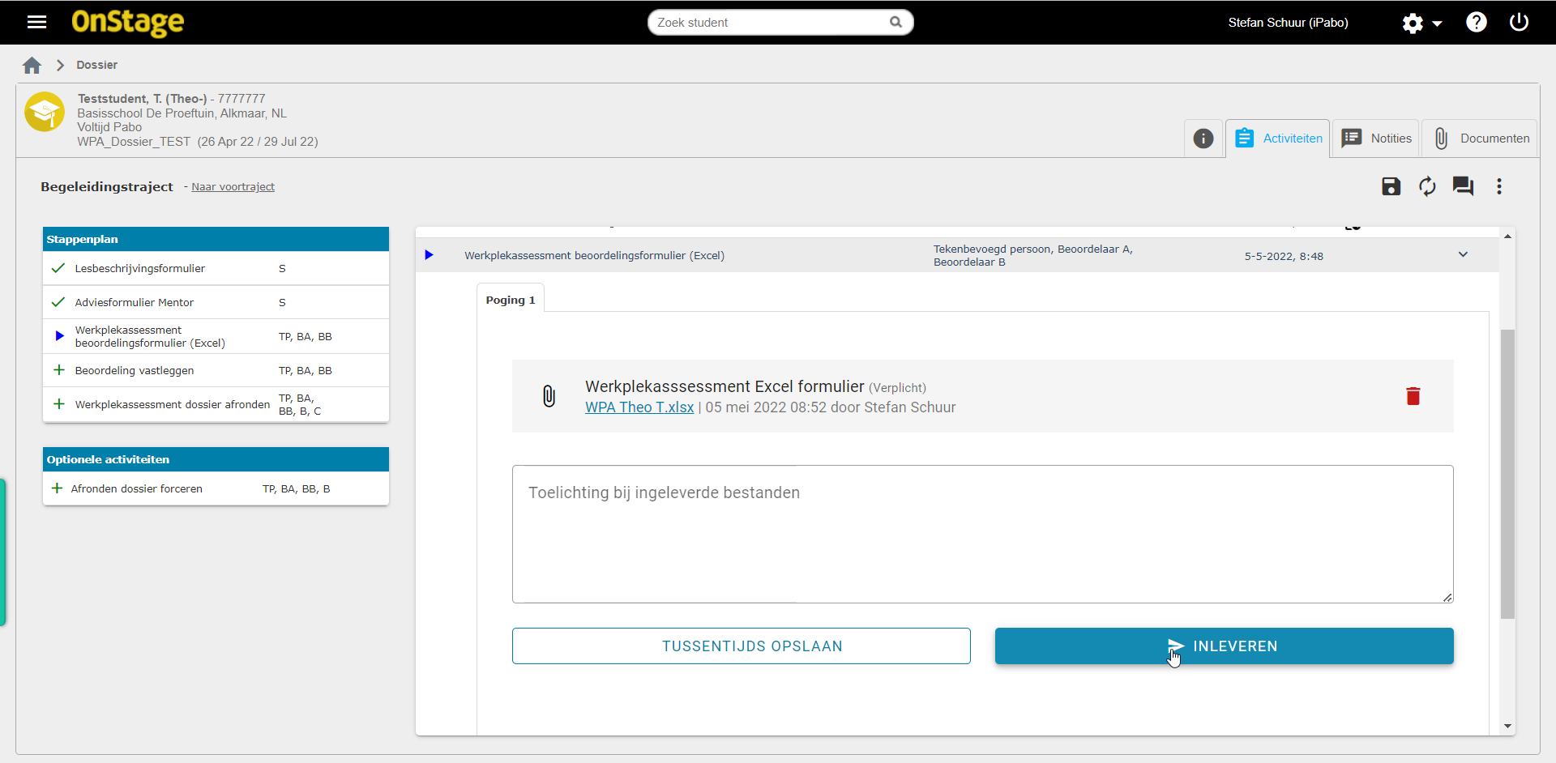Click the scrollbar up arrow
The width and height of the screenshot is (1556, 763).
(x=1507, y=237)
